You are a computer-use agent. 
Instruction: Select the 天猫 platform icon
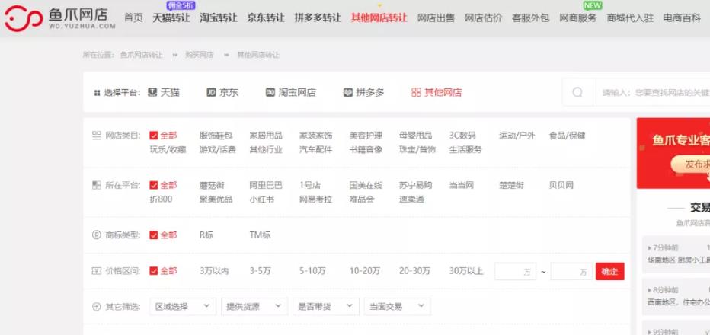(x=152, y=92)
